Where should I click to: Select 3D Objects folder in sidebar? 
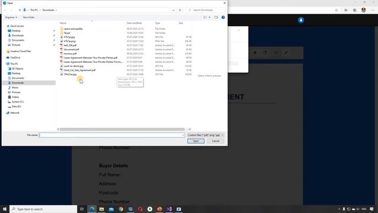[x=17, y=69]
